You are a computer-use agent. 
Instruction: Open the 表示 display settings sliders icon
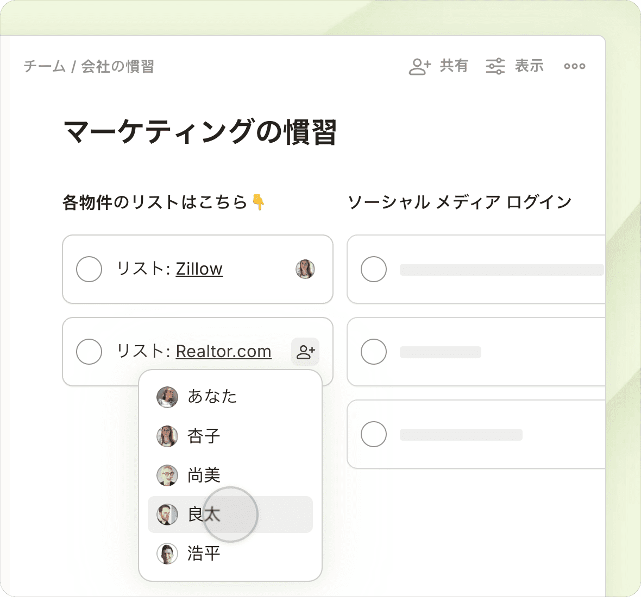click(495, 66)
